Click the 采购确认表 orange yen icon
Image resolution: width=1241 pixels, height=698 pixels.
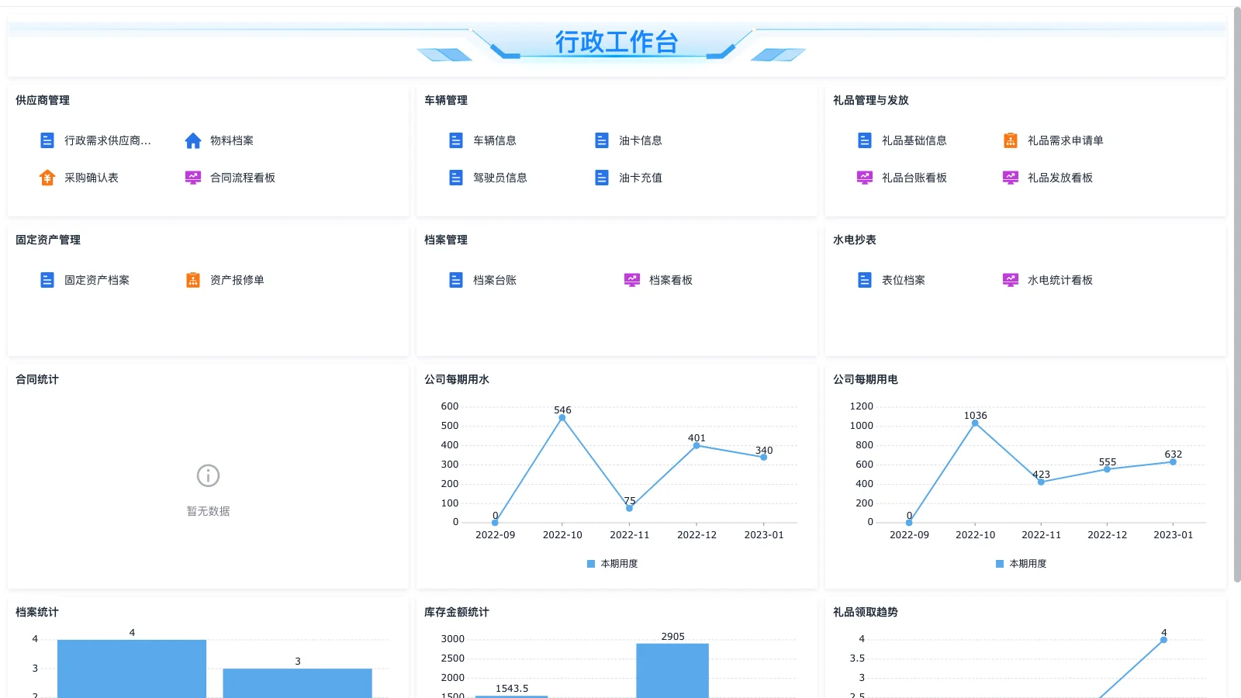point(47,178)
